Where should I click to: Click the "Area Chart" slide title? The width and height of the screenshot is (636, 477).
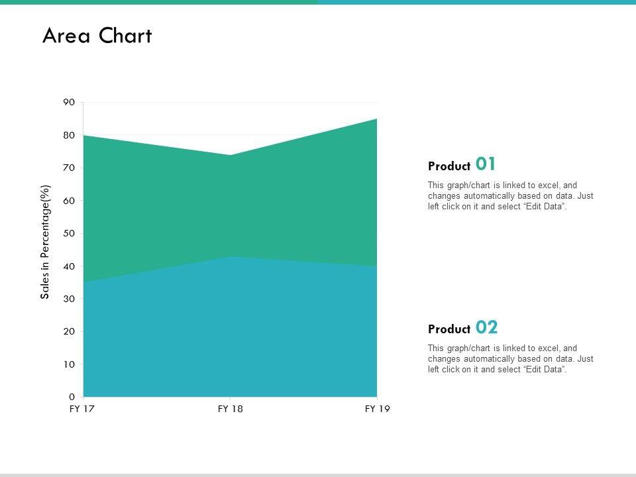(x=97, y=36)
